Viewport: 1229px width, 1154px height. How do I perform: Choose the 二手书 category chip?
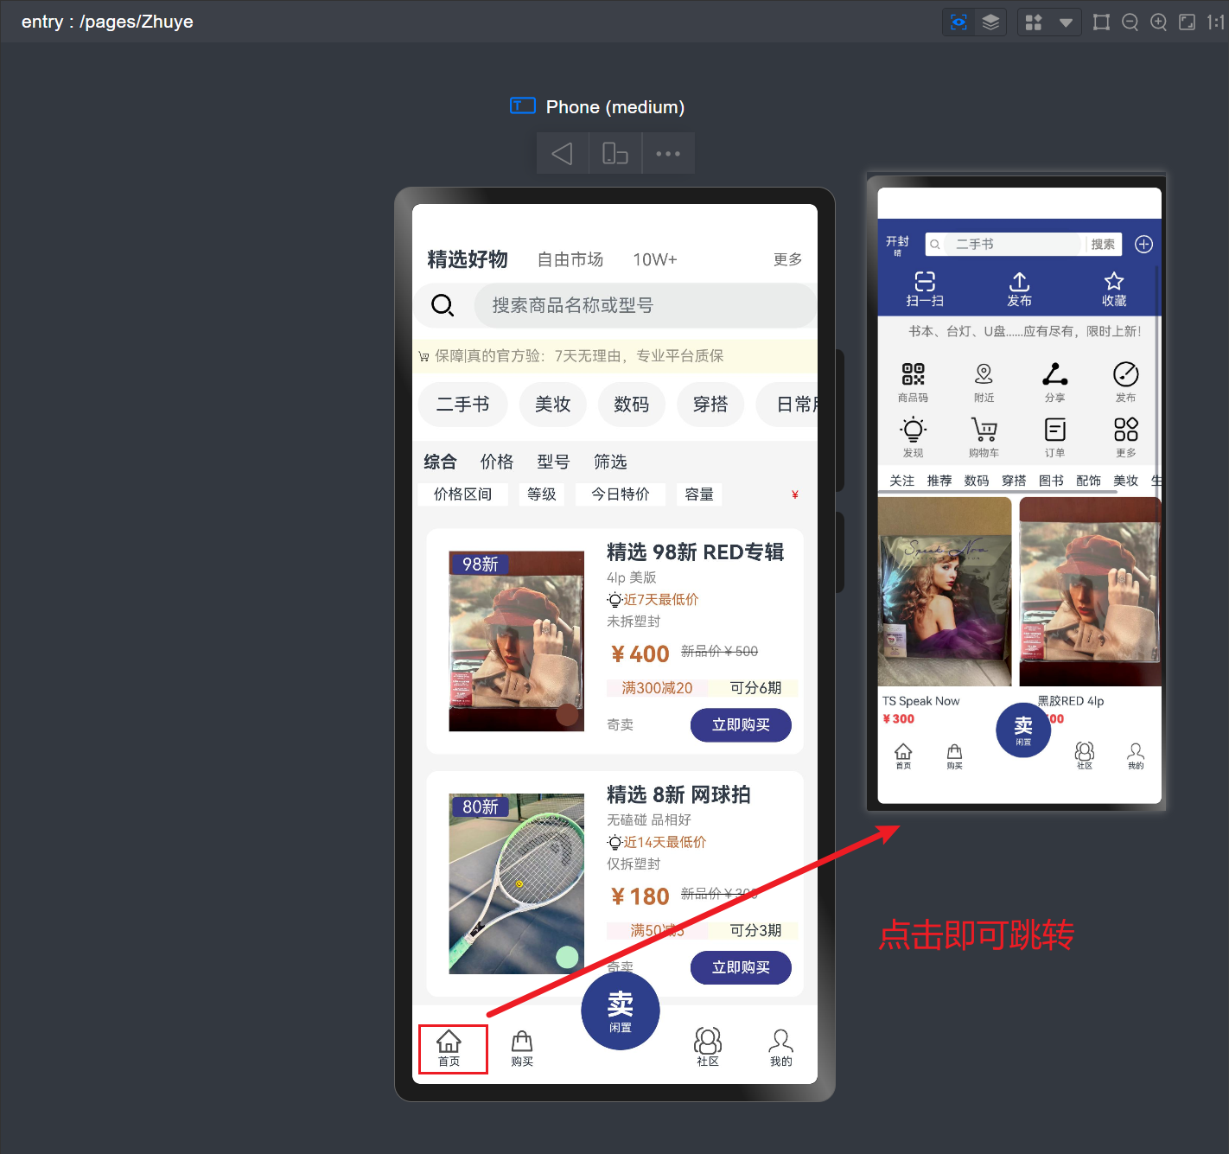pyautogui.click(x=462, y=405)
